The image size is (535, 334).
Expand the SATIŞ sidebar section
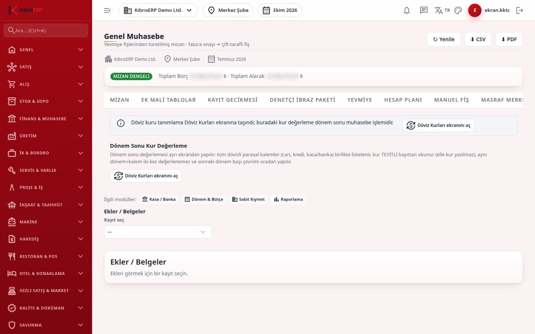(46, 67)
